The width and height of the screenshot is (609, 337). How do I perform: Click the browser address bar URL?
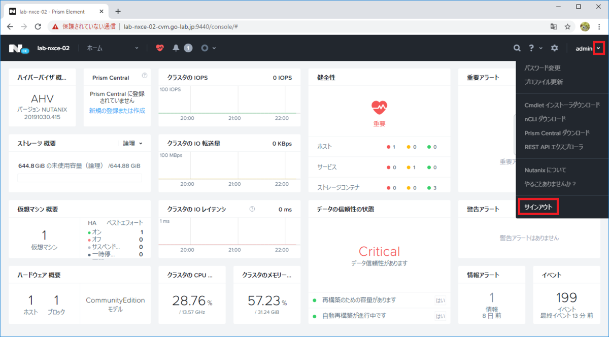click(181, 26)
